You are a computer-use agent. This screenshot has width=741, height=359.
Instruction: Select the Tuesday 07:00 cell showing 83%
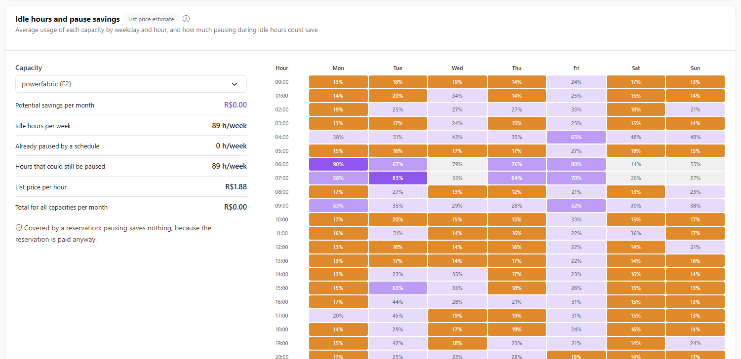point(398,178)
